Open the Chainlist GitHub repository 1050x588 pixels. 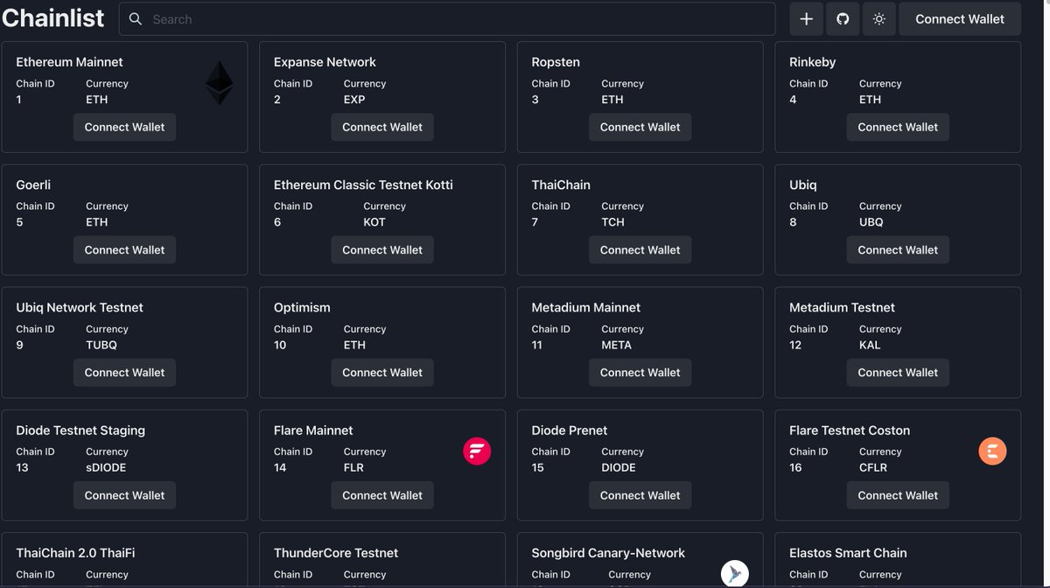842,17
